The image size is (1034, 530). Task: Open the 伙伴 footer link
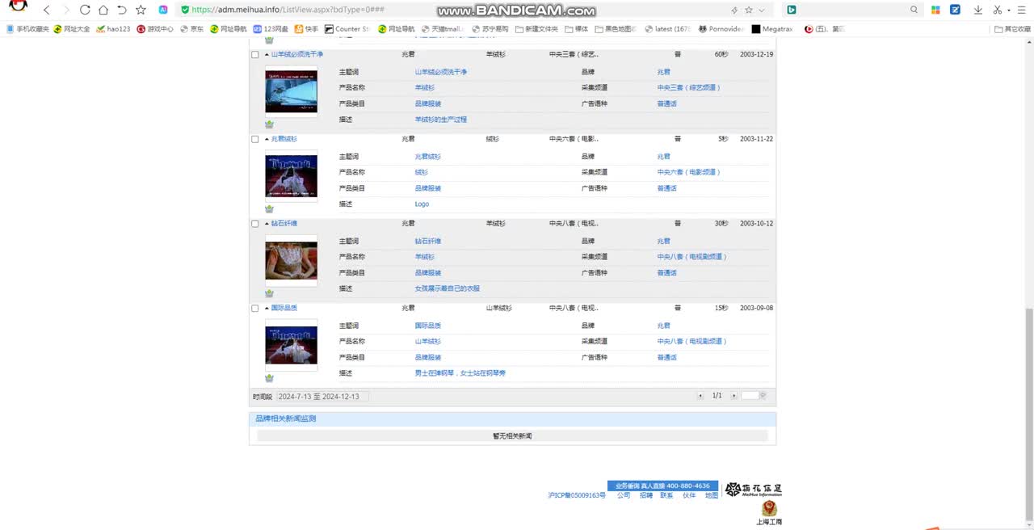click(x=689, y=496)
